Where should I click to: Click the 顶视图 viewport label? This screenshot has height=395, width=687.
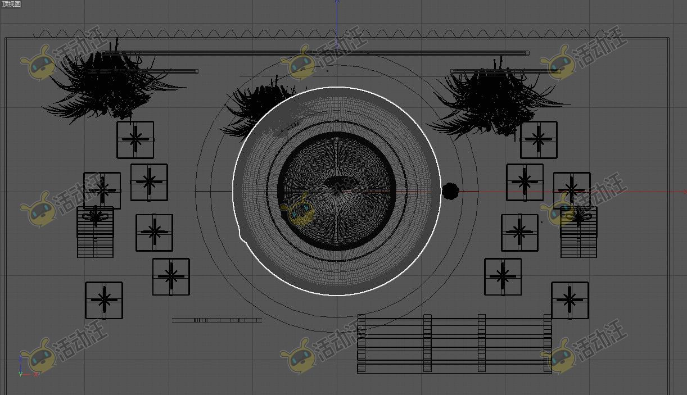click(11, 4)
